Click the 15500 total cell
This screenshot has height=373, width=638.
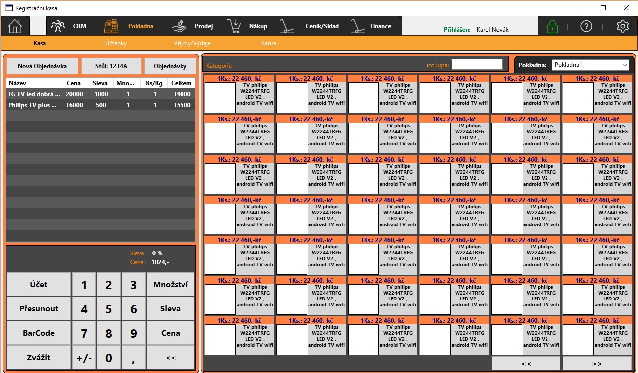182,105
